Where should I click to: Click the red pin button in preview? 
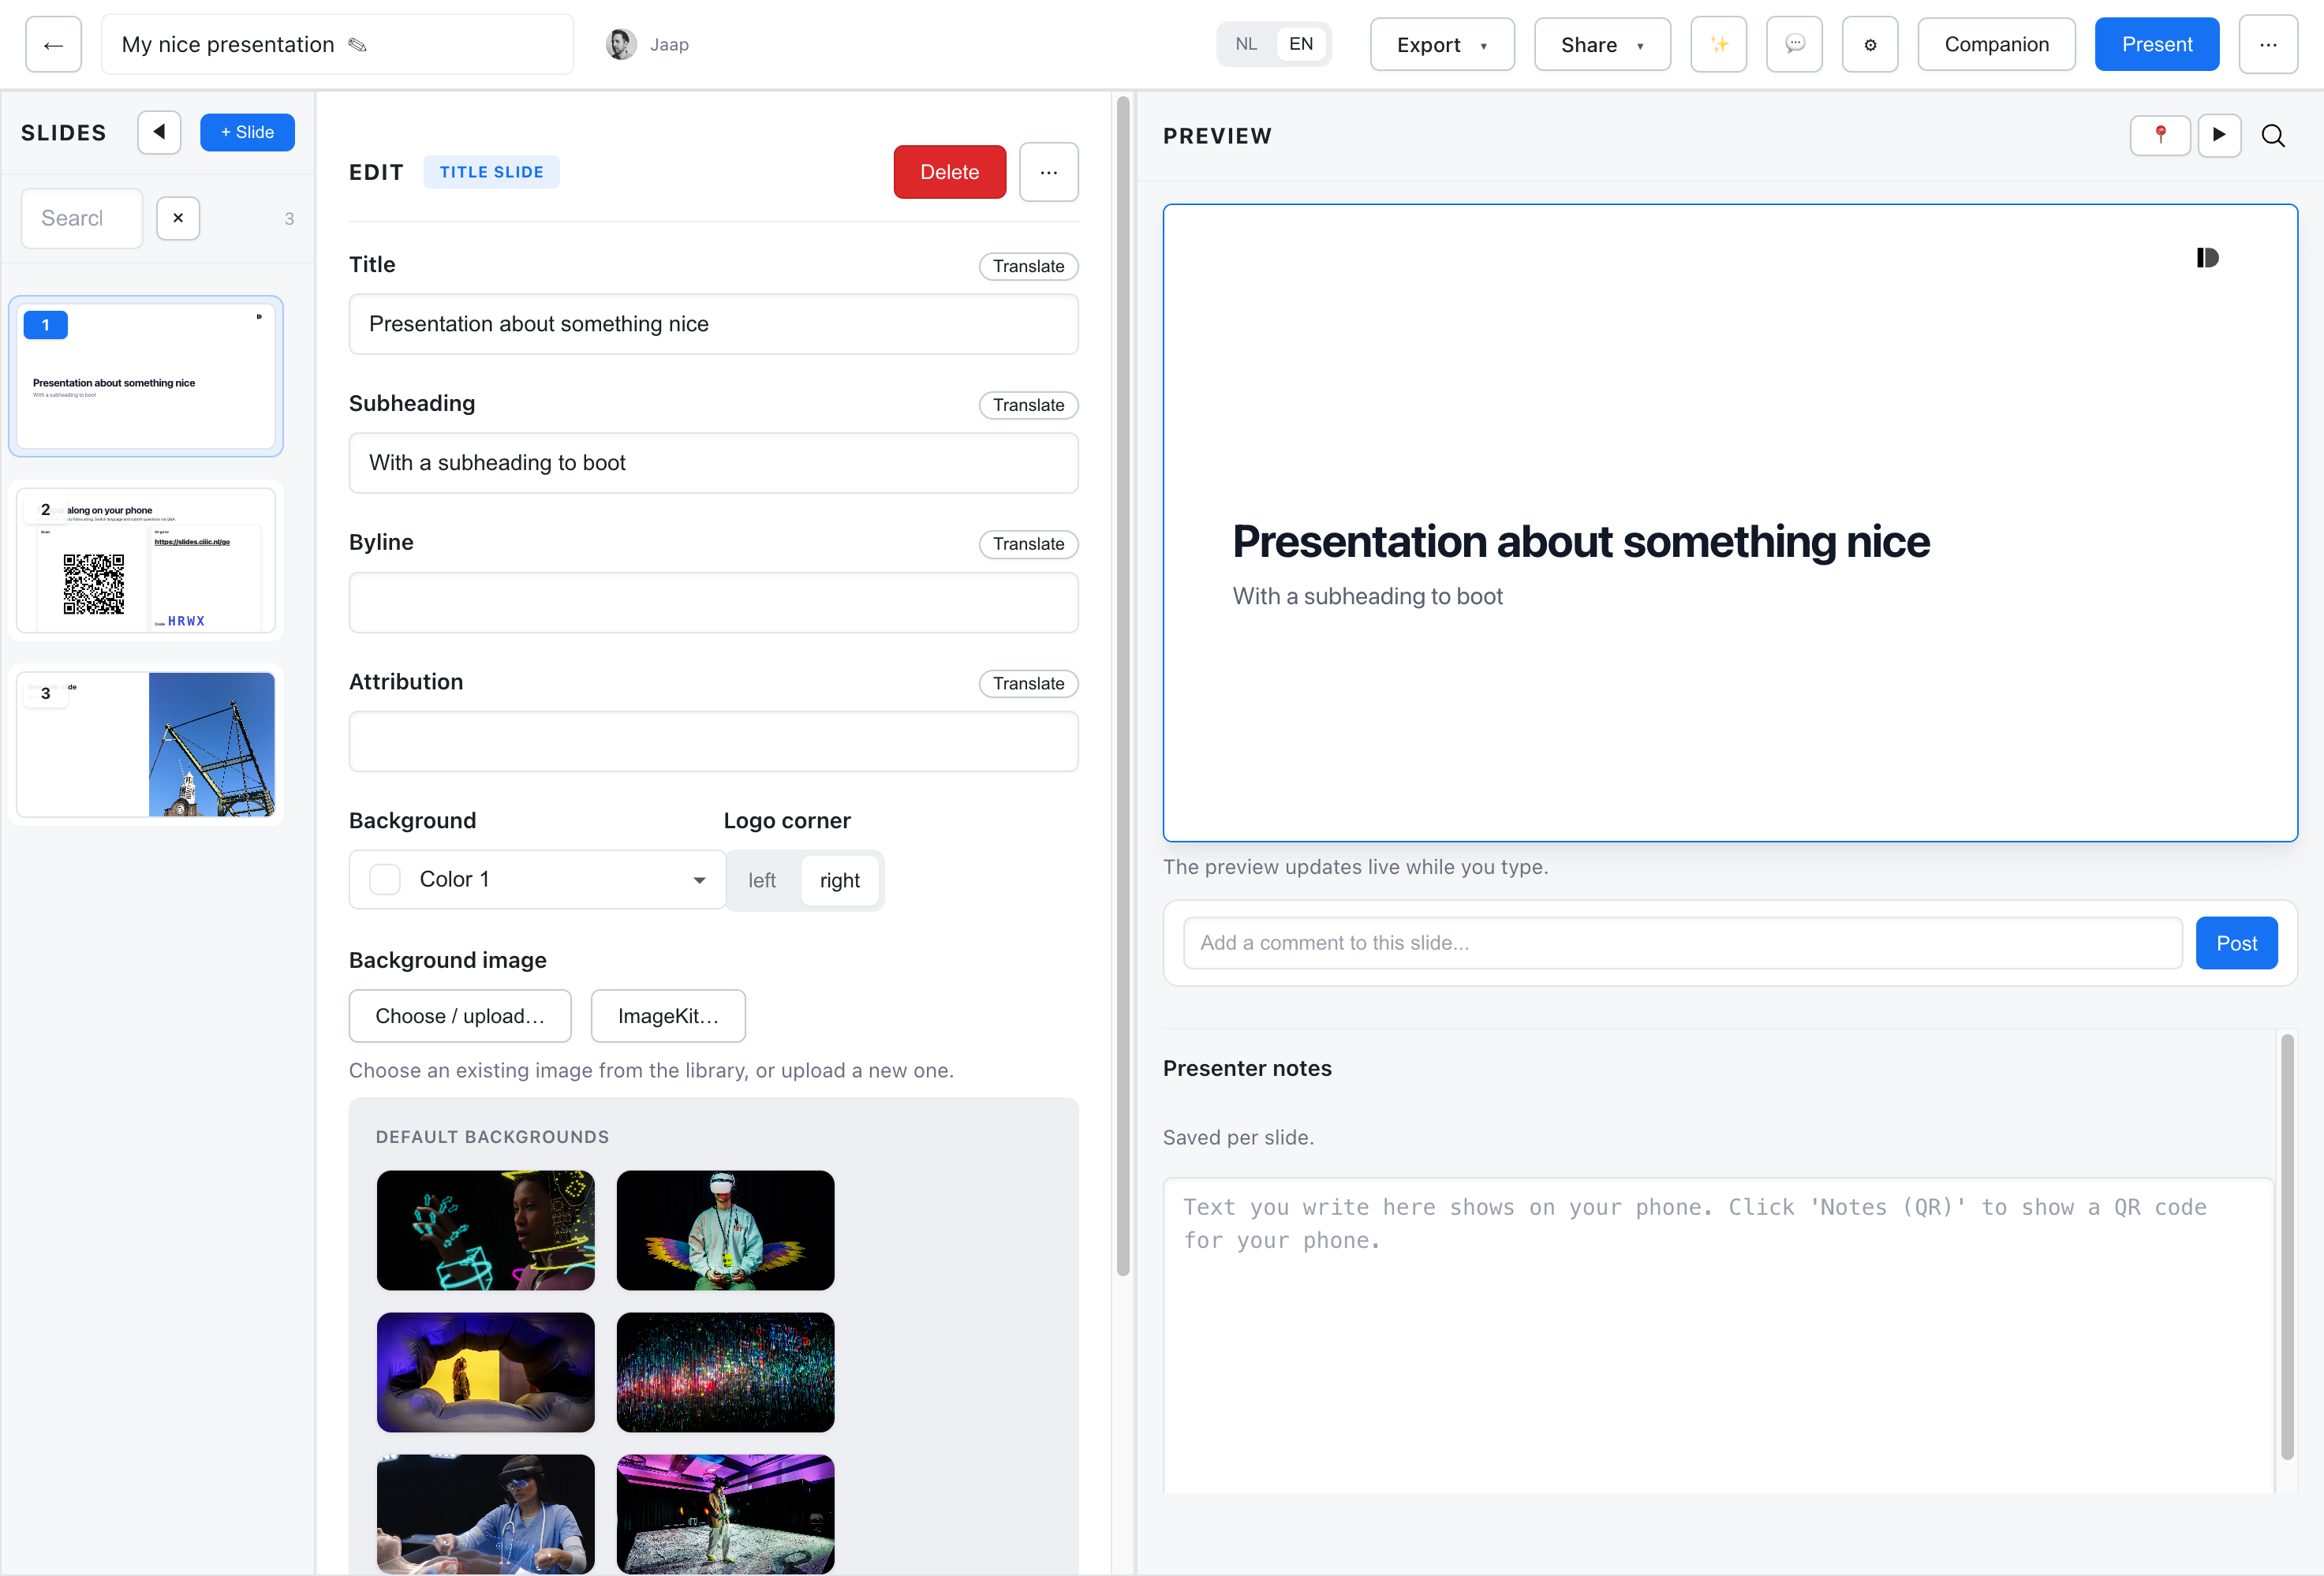pos(2160,135)
